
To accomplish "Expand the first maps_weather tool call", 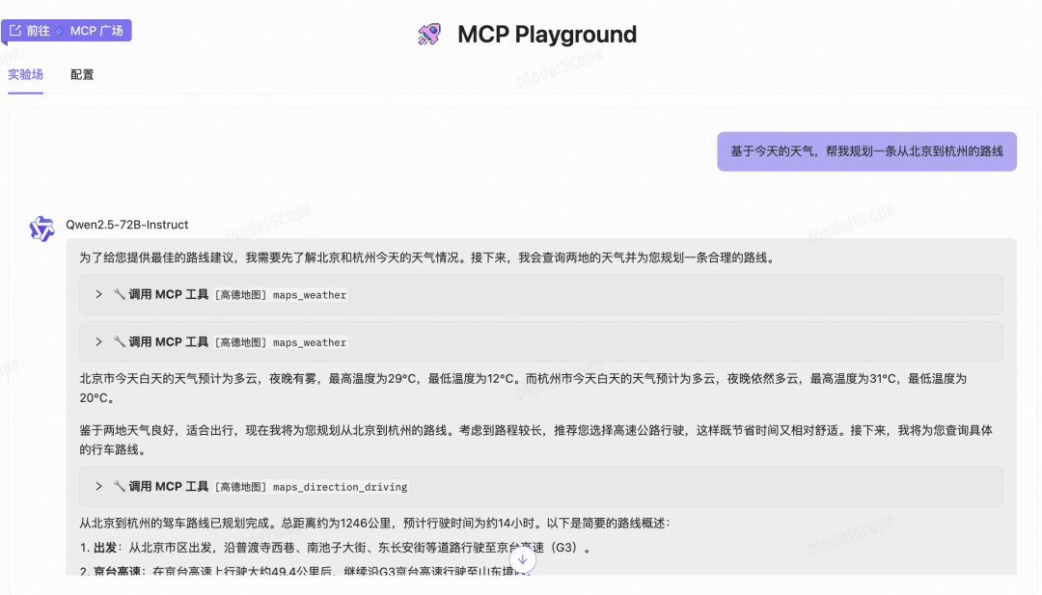I will pyautogui.click(x=96, y=294).
